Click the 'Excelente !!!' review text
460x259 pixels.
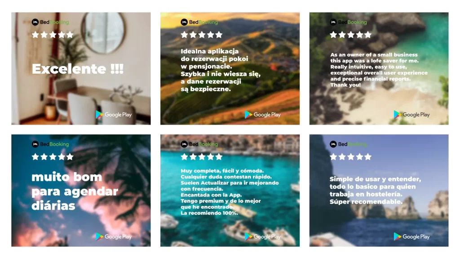click(x=77, y=69)
